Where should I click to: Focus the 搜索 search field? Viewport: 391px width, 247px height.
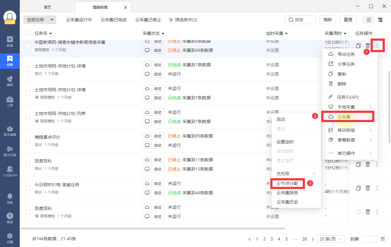coord(300,20)
